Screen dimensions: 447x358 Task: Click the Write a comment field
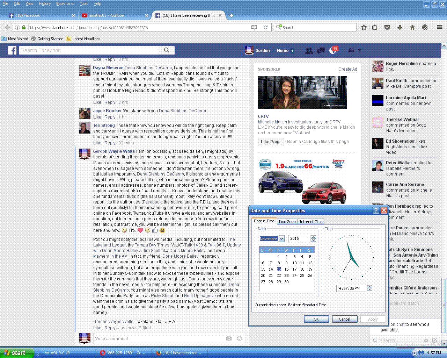tap(159, 338)
